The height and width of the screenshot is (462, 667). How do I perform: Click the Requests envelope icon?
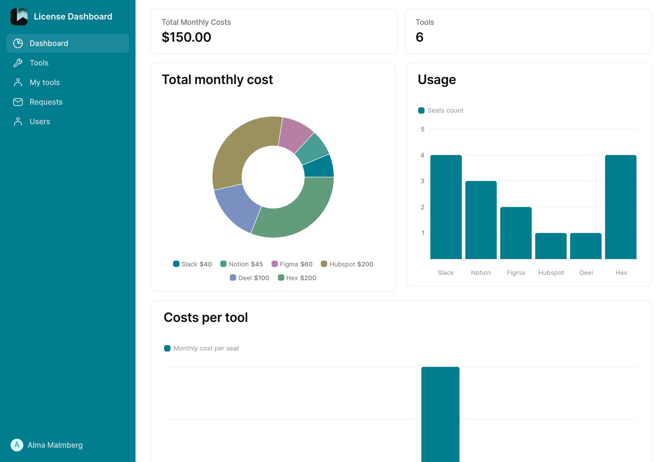coord(18,102)
